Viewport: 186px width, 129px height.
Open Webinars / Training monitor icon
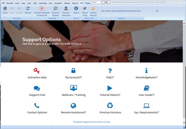[x=74, y=88]
